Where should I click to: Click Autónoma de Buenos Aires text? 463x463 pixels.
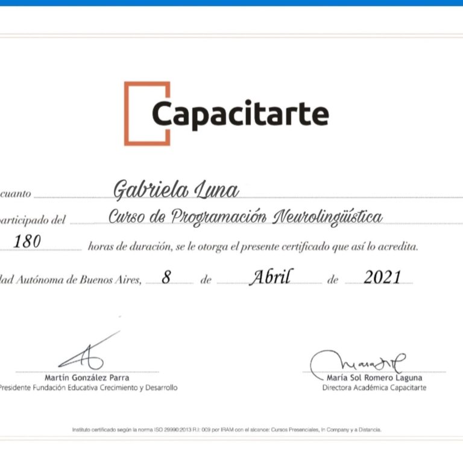(78, 280)
